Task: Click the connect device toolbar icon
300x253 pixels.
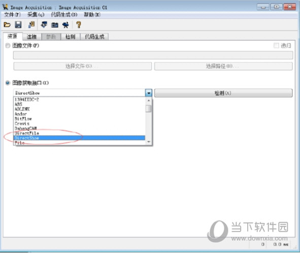Action: tap(44, 25)
